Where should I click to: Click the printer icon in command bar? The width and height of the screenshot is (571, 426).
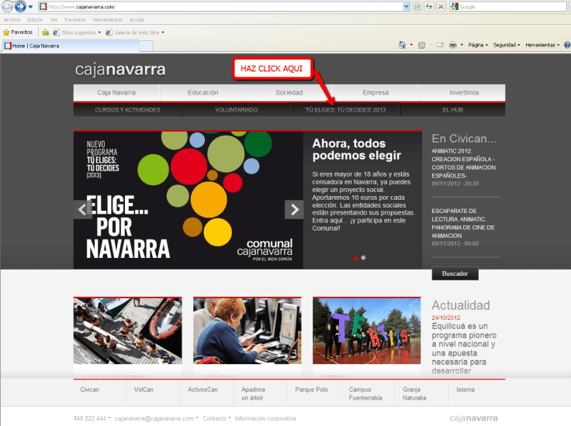tap(452, 45)
